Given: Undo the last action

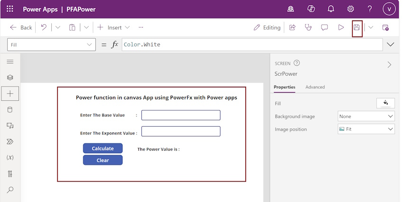Looking at the screenshot, I should pyautogui.click(x=44, y=27).
